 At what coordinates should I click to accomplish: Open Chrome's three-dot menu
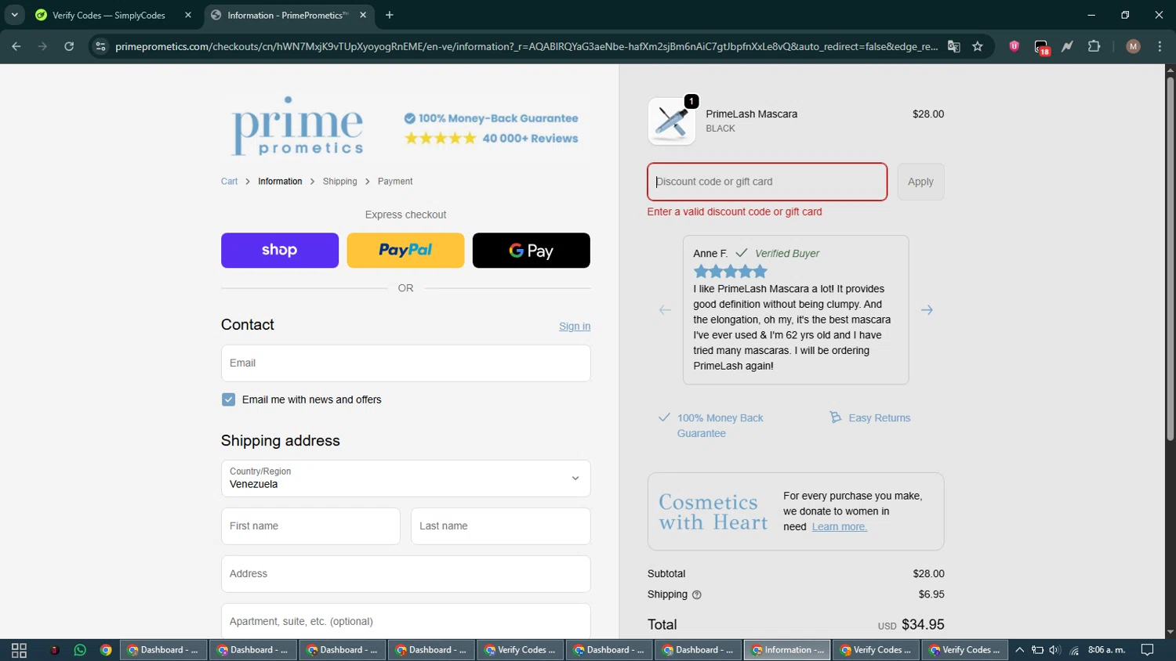[x=1160, y=46]
